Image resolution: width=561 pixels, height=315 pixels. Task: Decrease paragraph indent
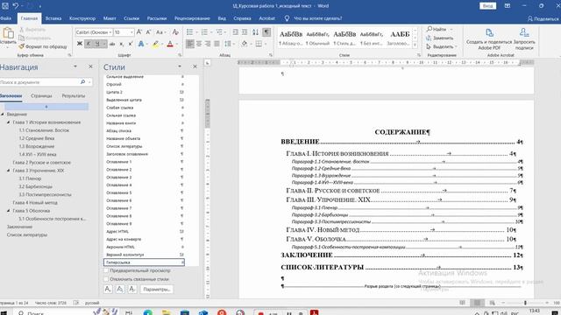pyautogui.click(x=236, y=32)
